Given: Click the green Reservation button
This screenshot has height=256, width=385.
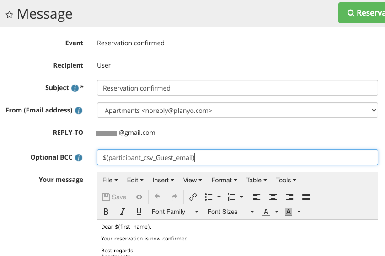Looking at the screenshot, I should click(363, 13).
